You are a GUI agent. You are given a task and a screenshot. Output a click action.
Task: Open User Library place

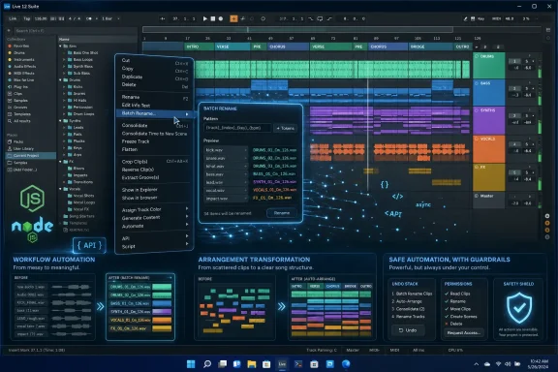[x=23, y=148]
